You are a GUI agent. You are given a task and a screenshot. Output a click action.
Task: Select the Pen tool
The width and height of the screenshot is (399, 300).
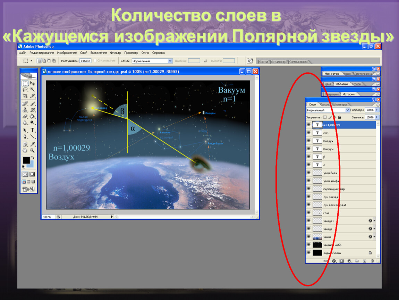[25, 136]
